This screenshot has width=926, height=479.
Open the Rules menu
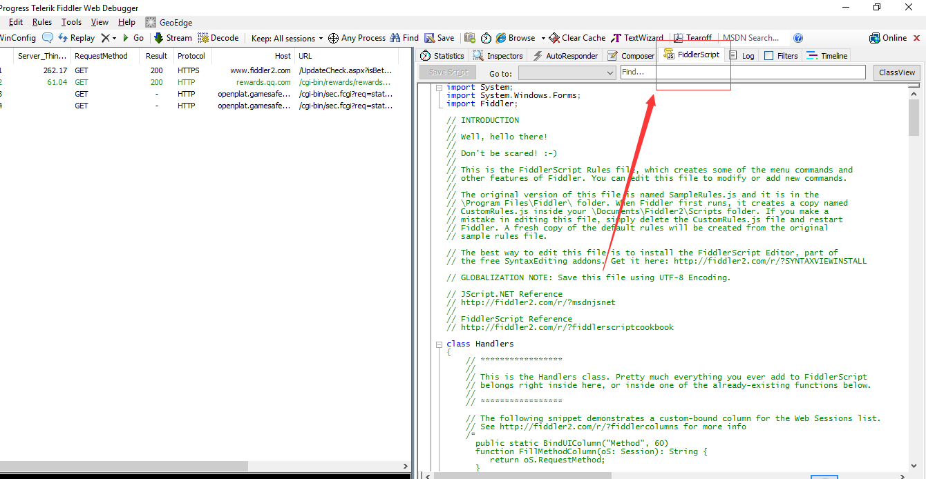(42, 22)
